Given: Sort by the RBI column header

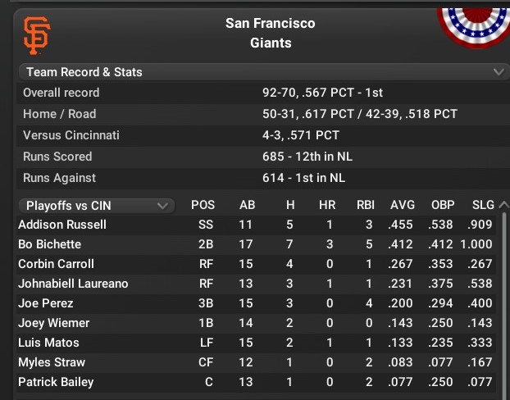Looking at the screenshot, I should [365, 205].
